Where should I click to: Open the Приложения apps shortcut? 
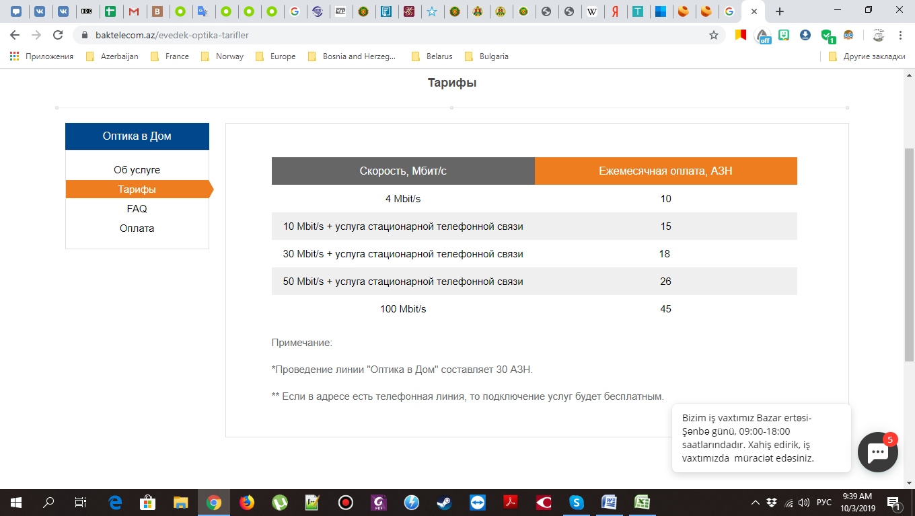(42, 56)
